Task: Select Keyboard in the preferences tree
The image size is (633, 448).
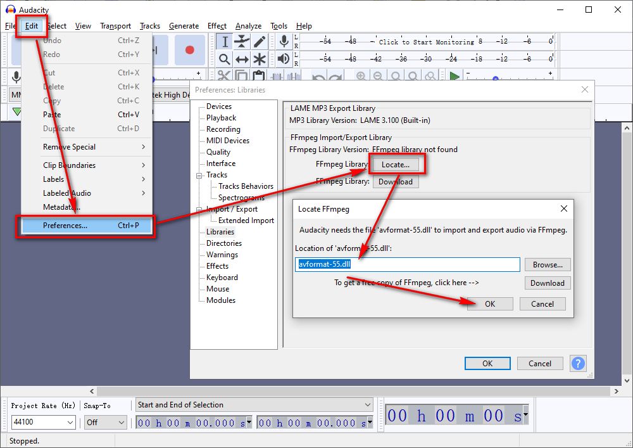Action: click(222, 278)
